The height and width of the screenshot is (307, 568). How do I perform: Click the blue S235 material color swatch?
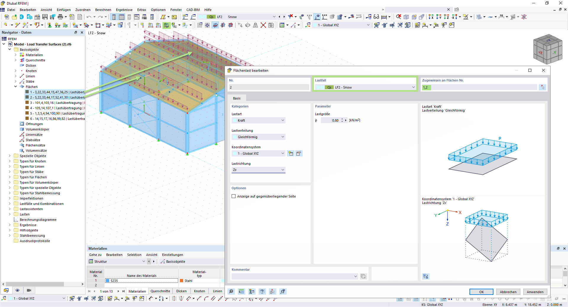[107, 281]
